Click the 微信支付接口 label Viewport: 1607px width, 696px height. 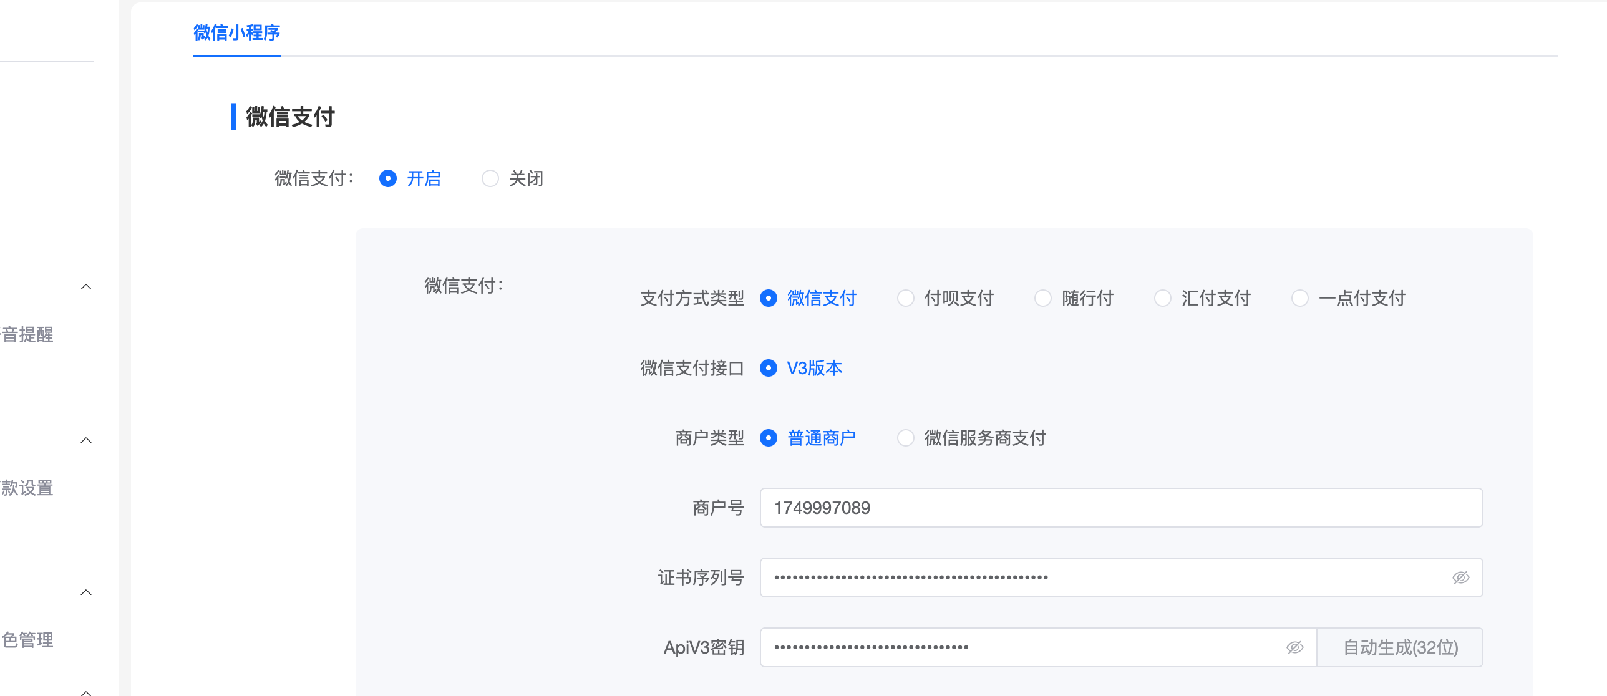pyautogui.click(x=692, y=369)
